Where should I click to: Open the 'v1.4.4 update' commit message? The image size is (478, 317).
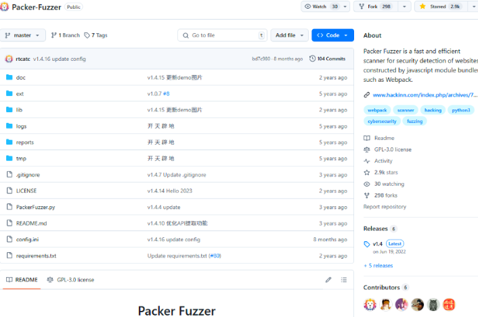tap(164, 208)
